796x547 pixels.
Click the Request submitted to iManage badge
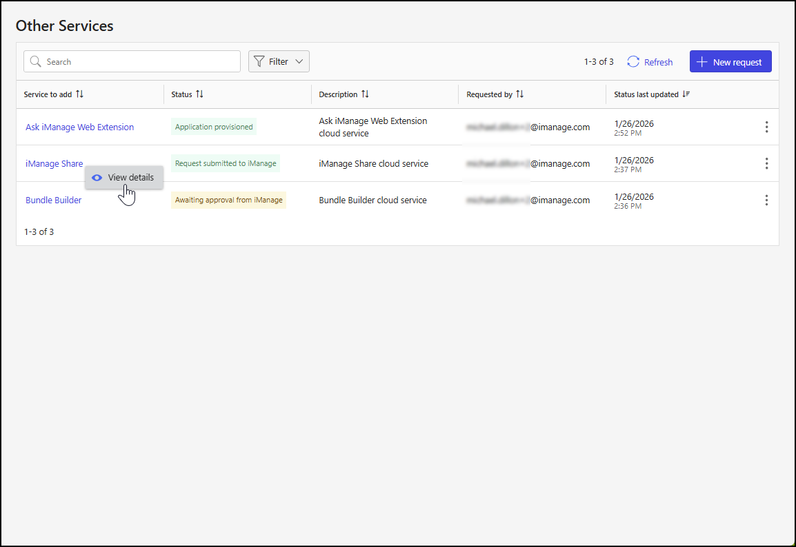[226, 163]
